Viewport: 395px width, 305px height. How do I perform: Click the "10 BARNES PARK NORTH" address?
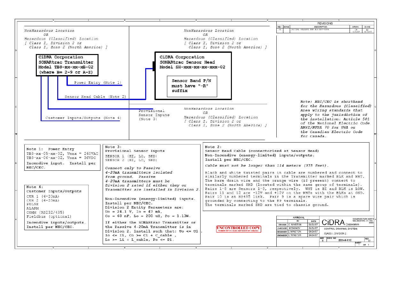(x=363, y=219)
